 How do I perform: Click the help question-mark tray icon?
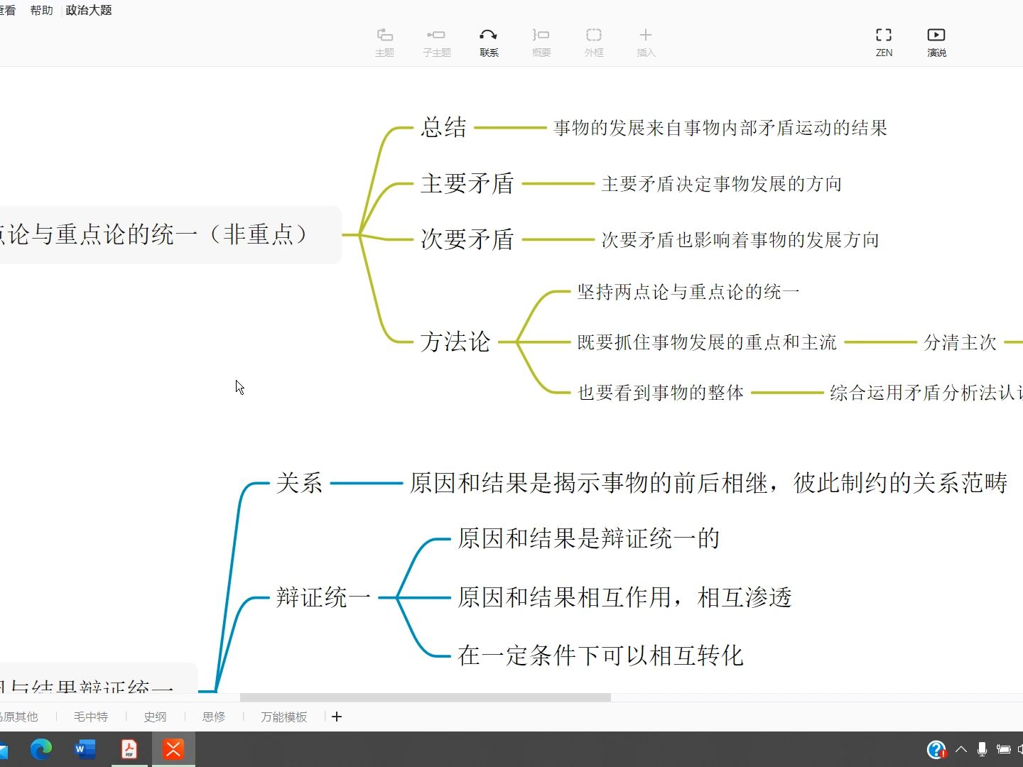tap(936, 749)
